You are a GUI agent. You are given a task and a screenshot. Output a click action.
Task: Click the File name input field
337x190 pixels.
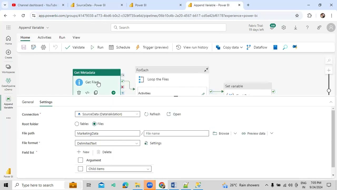tap(176, 134)
